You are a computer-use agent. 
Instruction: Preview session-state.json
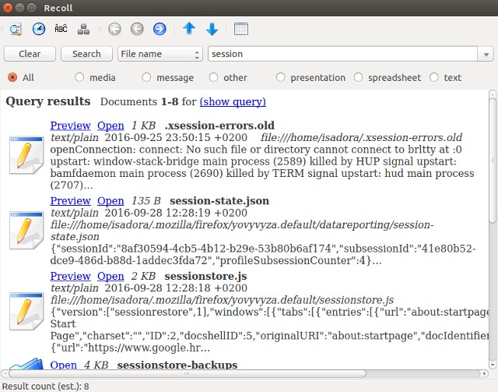point(71,201)
